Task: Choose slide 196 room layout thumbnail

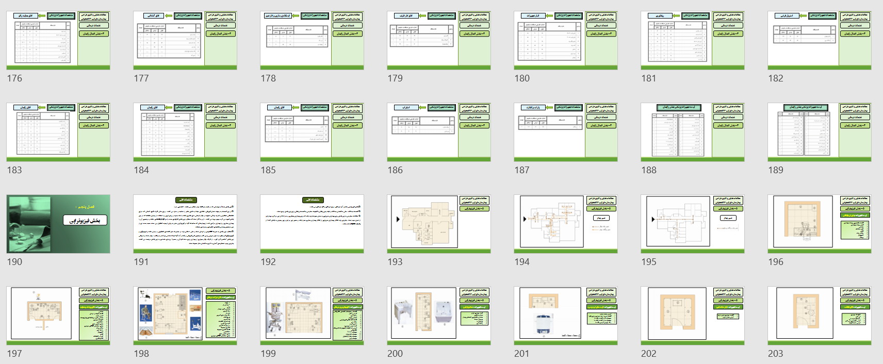Action: coord(820,224)
